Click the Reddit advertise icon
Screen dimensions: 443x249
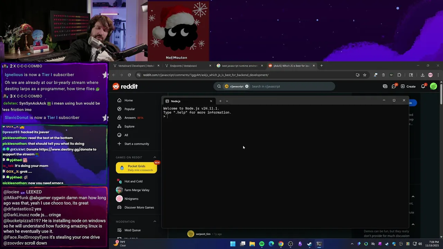(x=385, y=86)
